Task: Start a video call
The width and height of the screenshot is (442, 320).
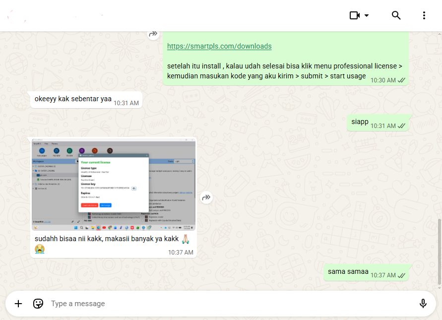Action: point(355,15)
